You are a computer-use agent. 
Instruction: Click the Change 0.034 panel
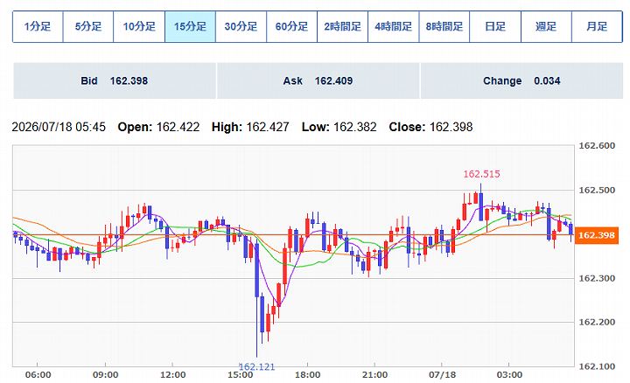pyautogui.click(x=521, y=80)
